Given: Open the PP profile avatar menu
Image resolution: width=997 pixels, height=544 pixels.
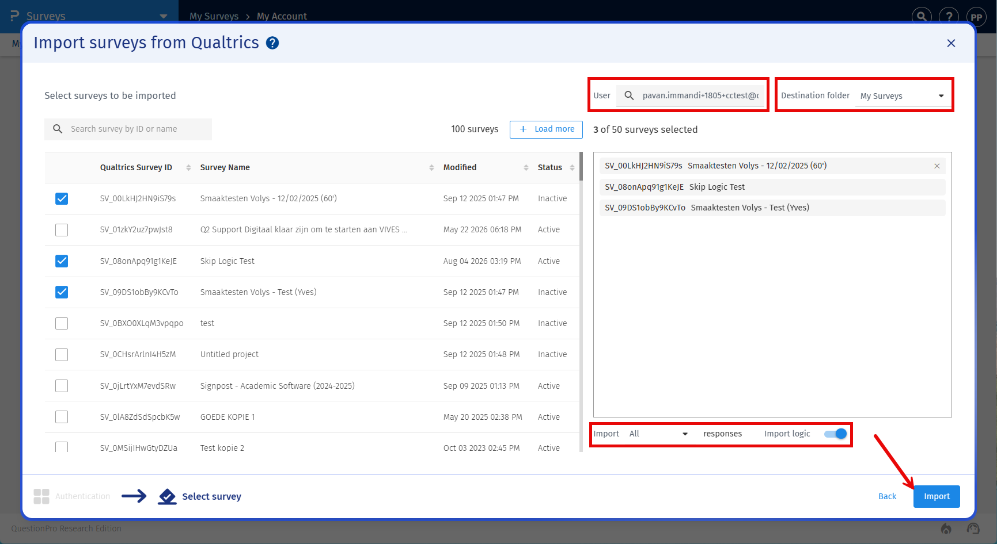Looking at the screenshot, I should [x=976, y=17].
